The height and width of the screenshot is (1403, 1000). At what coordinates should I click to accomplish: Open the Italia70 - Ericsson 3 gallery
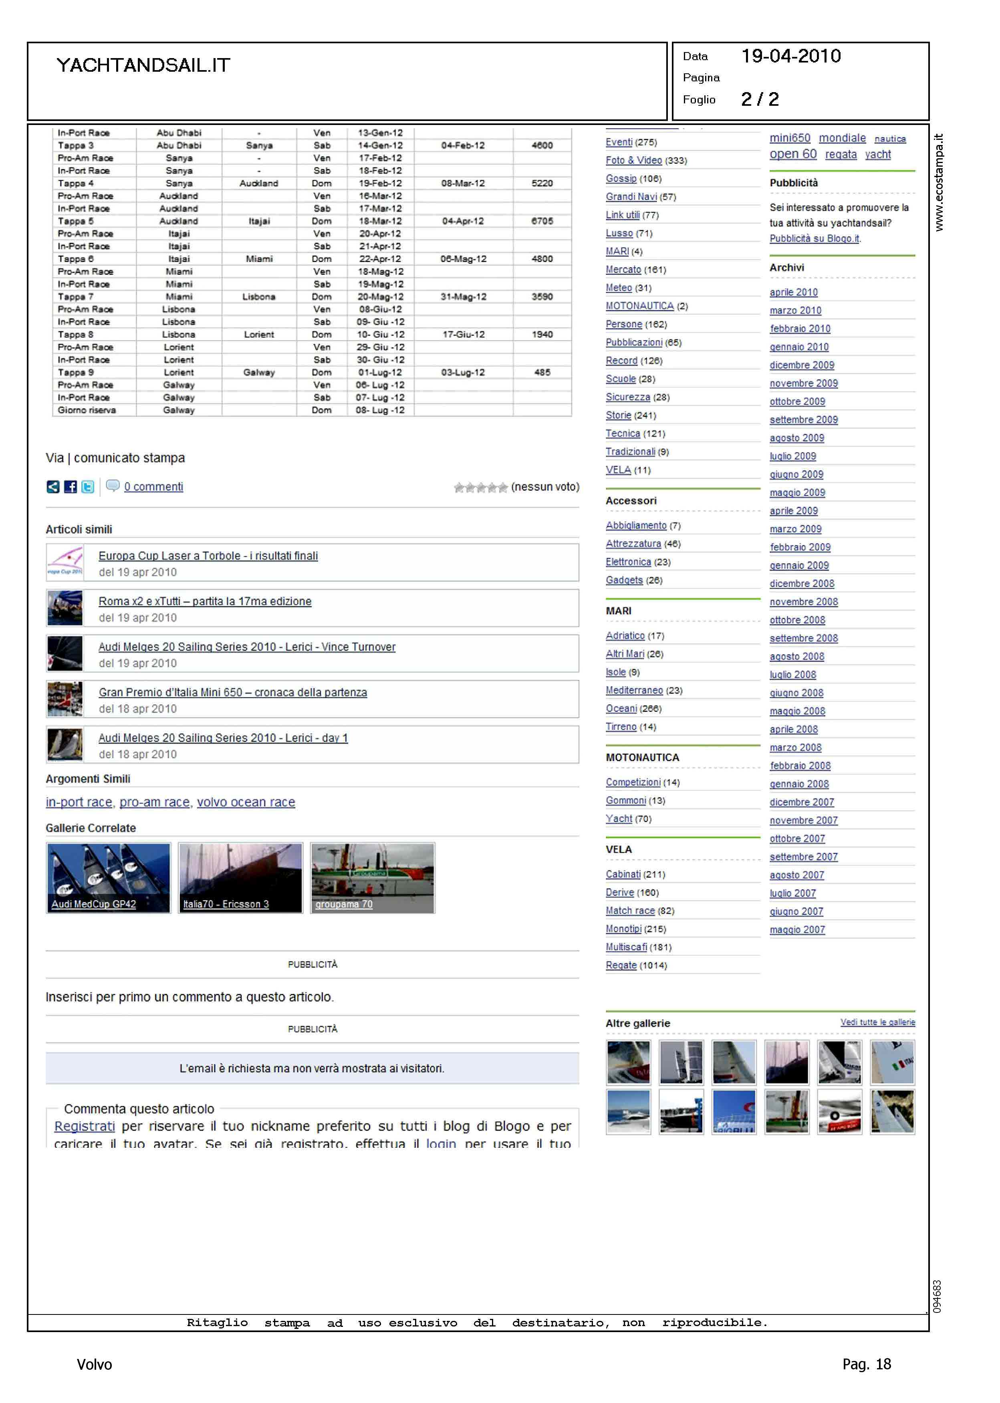pos(240,877)
